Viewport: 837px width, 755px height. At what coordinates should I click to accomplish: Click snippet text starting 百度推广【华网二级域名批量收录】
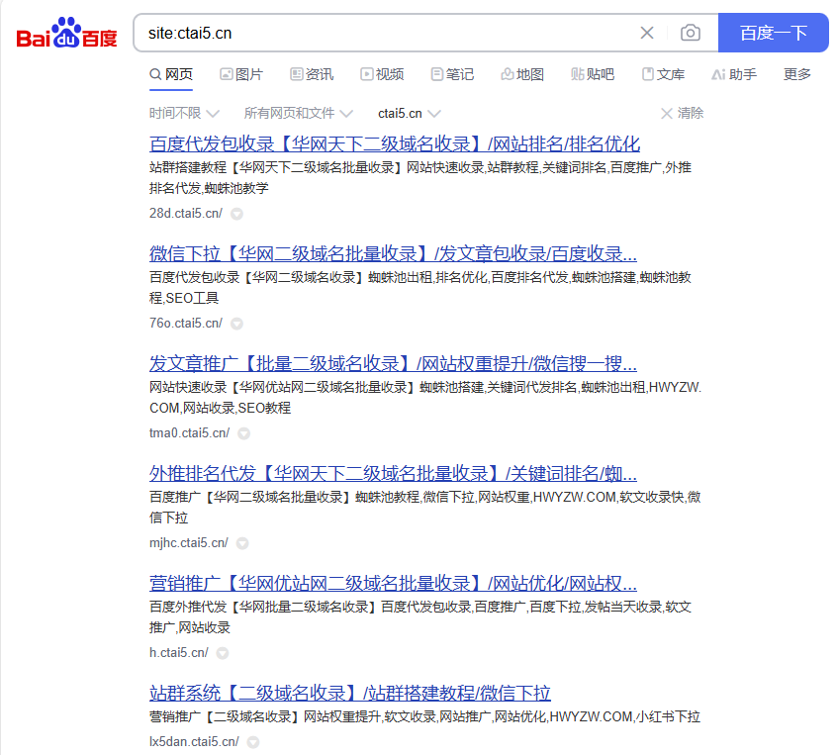click(x=424, y=508)
